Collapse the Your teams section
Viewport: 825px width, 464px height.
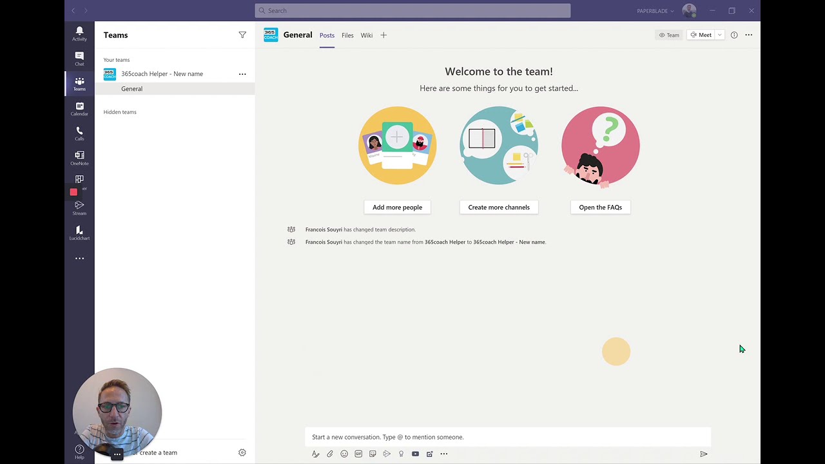click(x=117, y=60)
